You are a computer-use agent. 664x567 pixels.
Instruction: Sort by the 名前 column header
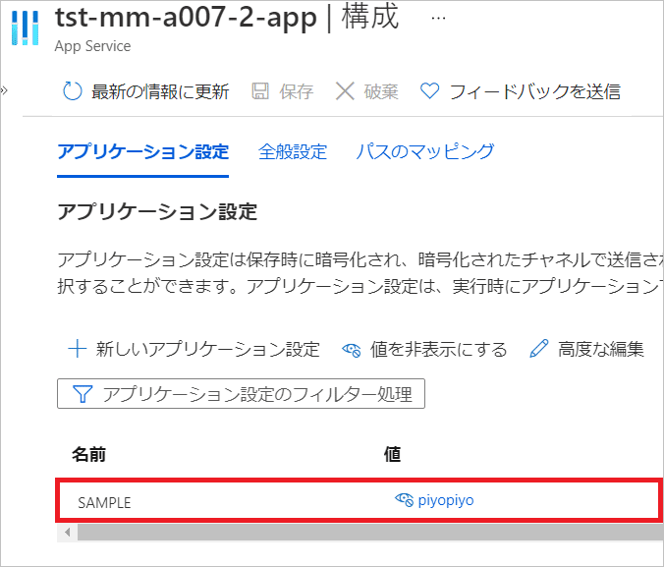(89, 454)
